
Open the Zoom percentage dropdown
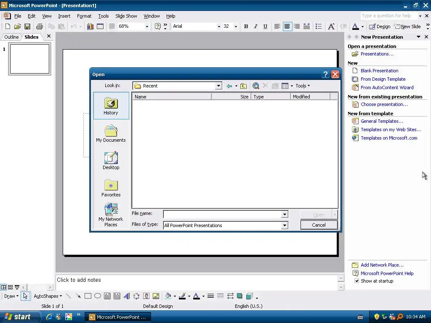[147, 26]
